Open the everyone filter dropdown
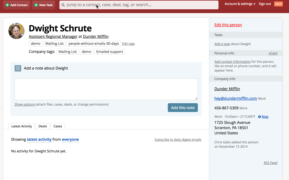Screen dimensions: 289x180 tap(70, 139)
